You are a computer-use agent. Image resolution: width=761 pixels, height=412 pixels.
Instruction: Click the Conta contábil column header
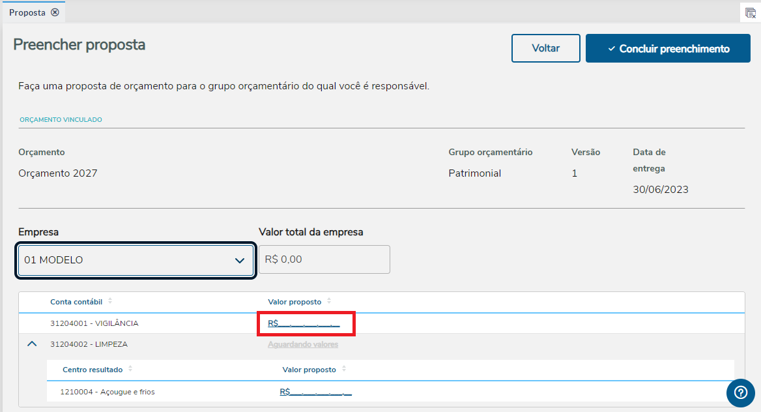(x=76, y=302)
